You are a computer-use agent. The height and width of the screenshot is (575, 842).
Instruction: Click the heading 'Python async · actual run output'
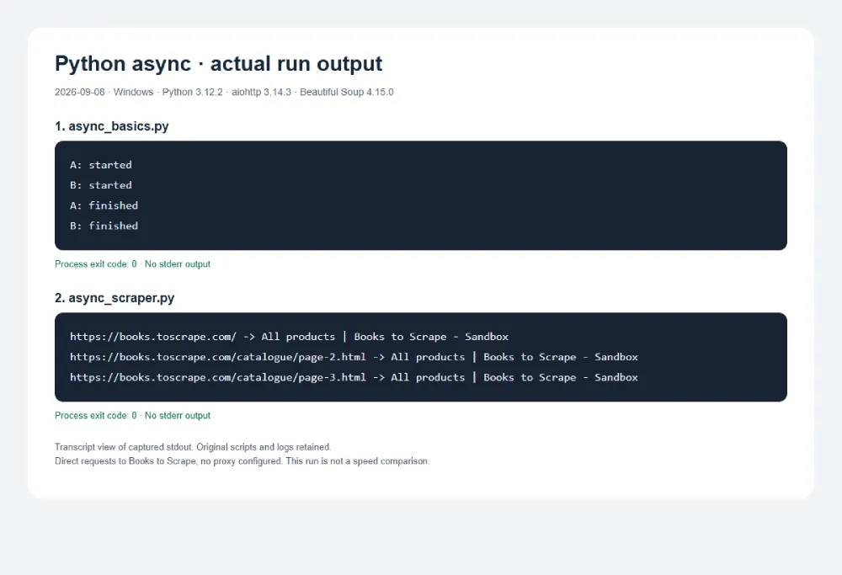(218, 64)
